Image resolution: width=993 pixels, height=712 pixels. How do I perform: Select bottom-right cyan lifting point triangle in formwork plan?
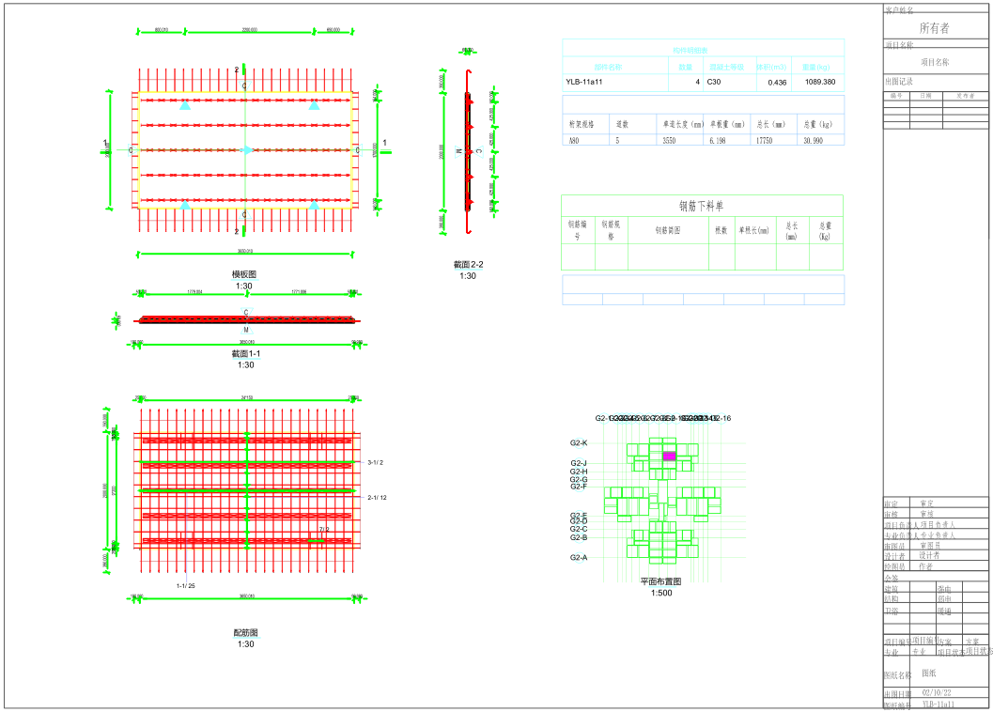(314, 205)
